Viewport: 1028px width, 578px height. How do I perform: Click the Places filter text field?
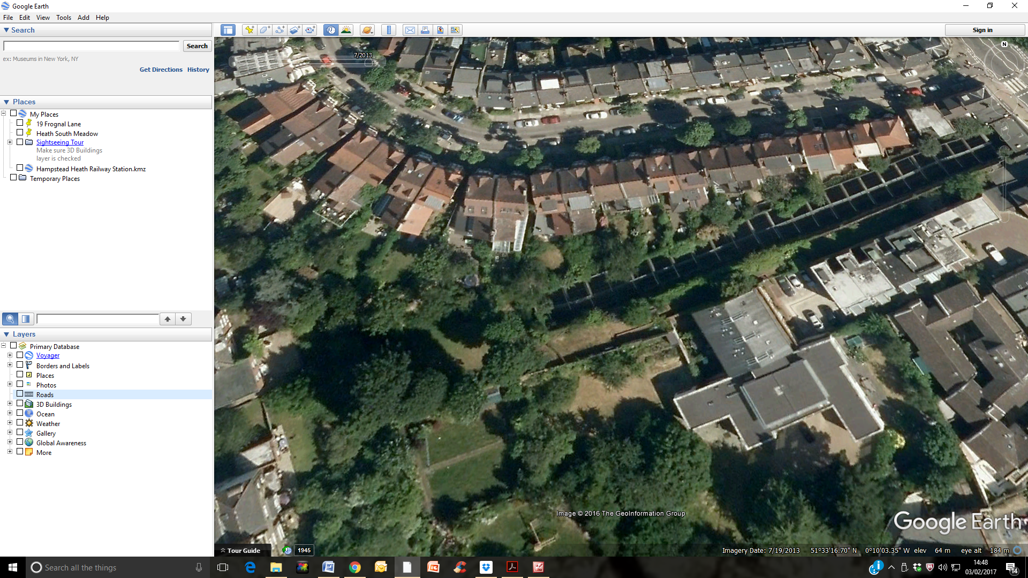98,319
